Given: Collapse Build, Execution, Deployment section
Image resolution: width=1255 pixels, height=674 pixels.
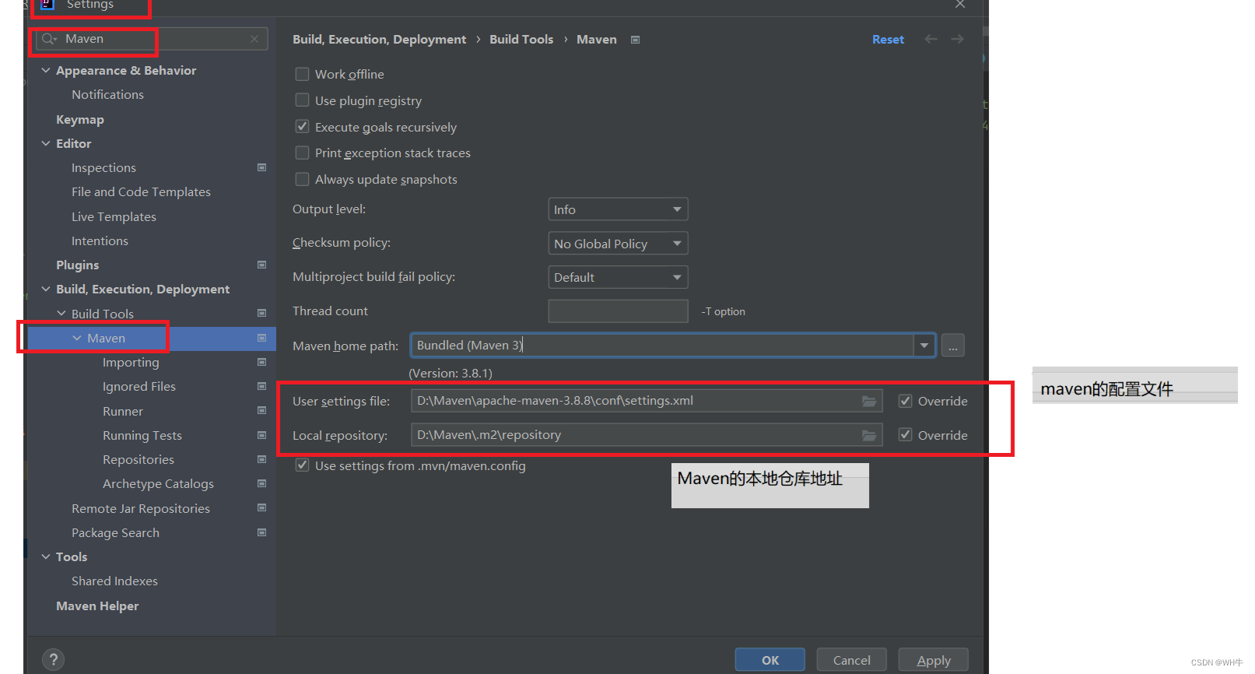Looking at the screenshot, I should coord(46,289).
